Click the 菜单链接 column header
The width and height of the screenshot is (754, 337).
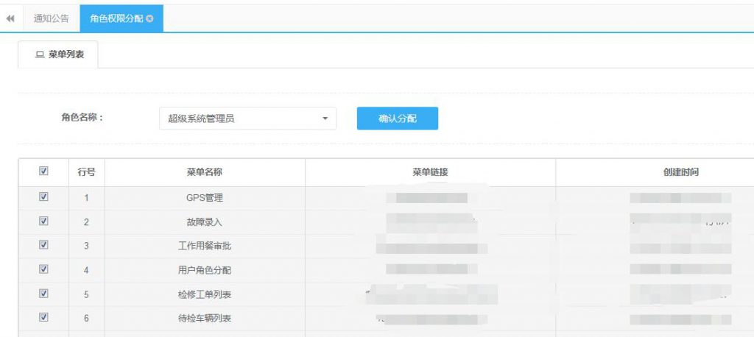[430, 172]
